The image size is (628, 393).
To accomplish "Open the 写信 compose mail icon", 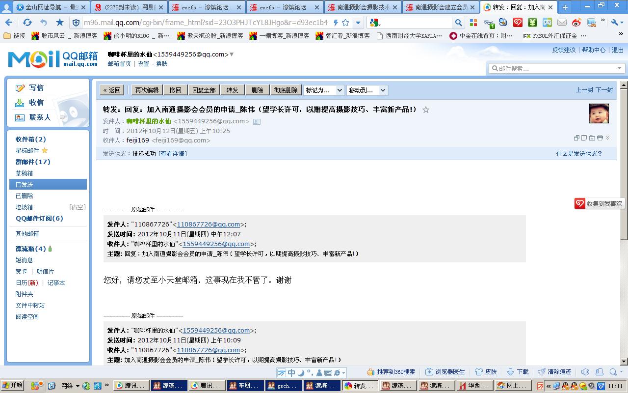I will tap(20, 86).
